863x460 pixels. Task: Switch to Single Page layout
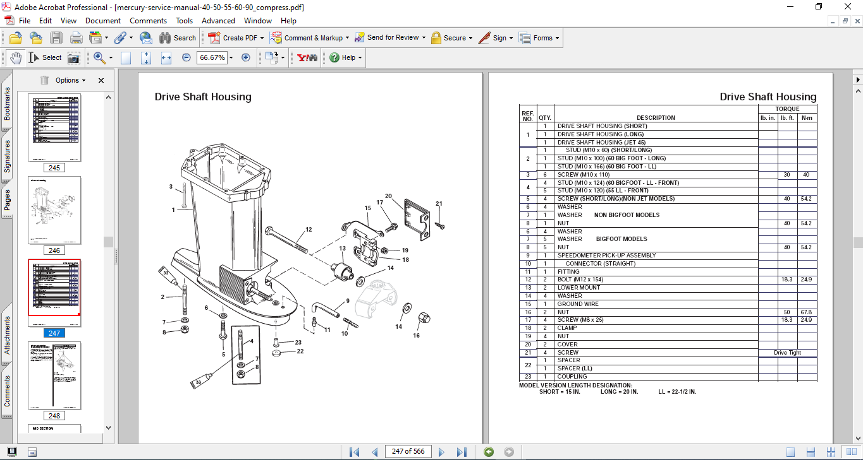click(791, 452)
